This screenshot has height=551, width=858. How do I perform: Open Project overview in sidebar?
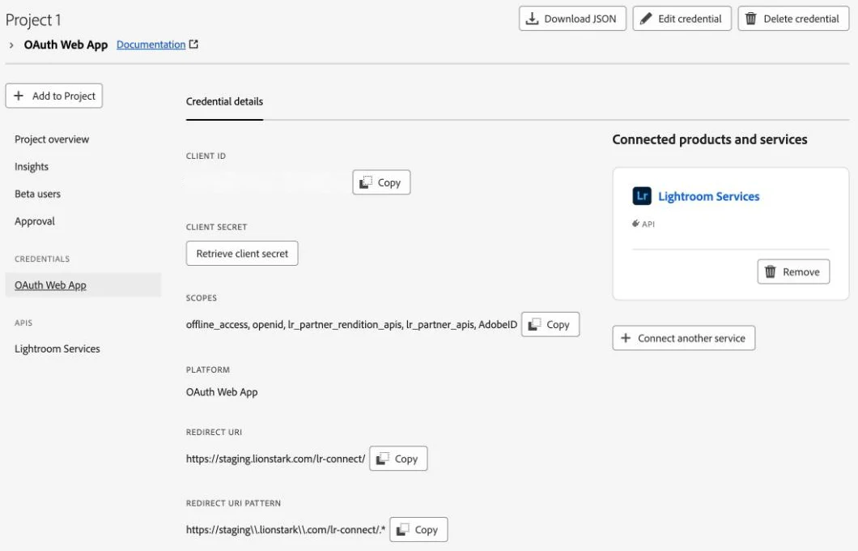52,139
